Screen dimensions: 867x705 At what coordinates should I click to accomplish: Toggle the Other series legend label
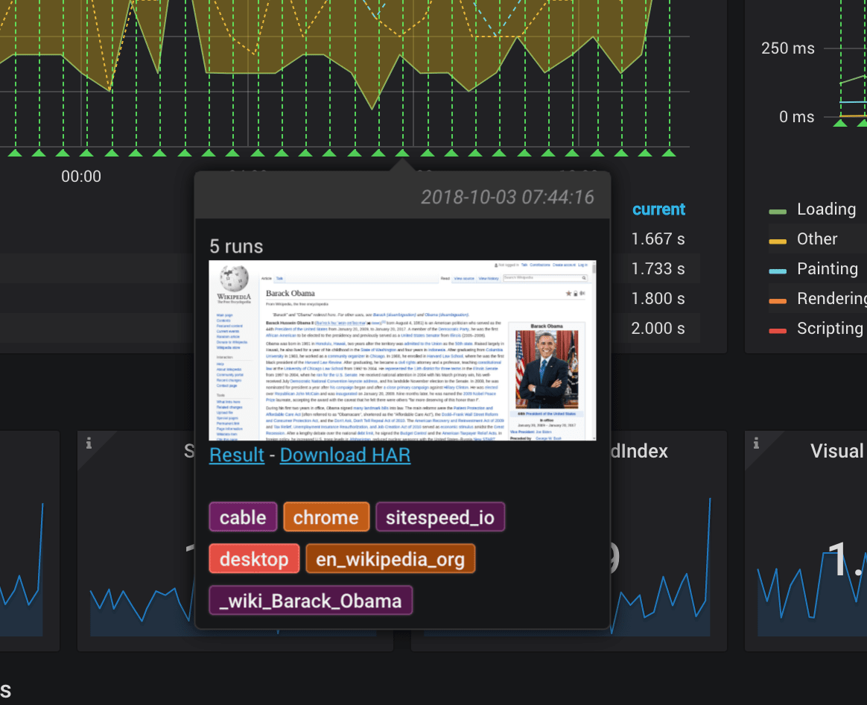(x=817, y=239)
